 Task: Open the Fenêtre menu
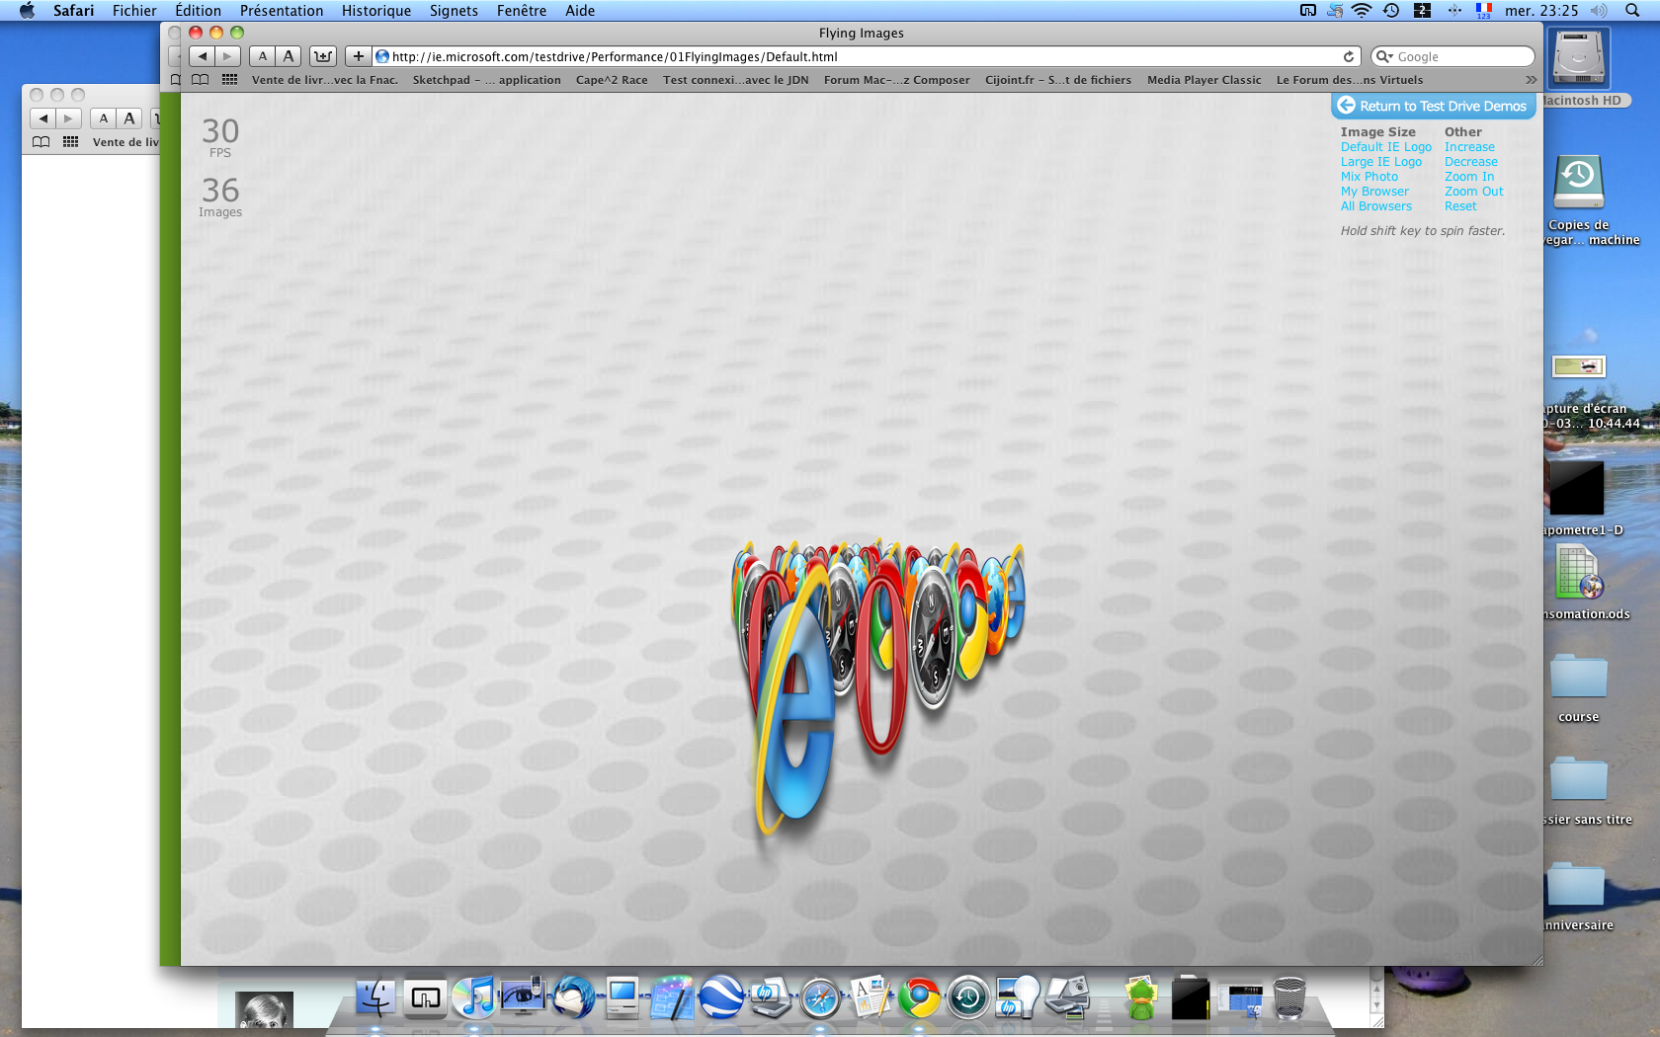(x=522, y=11)
